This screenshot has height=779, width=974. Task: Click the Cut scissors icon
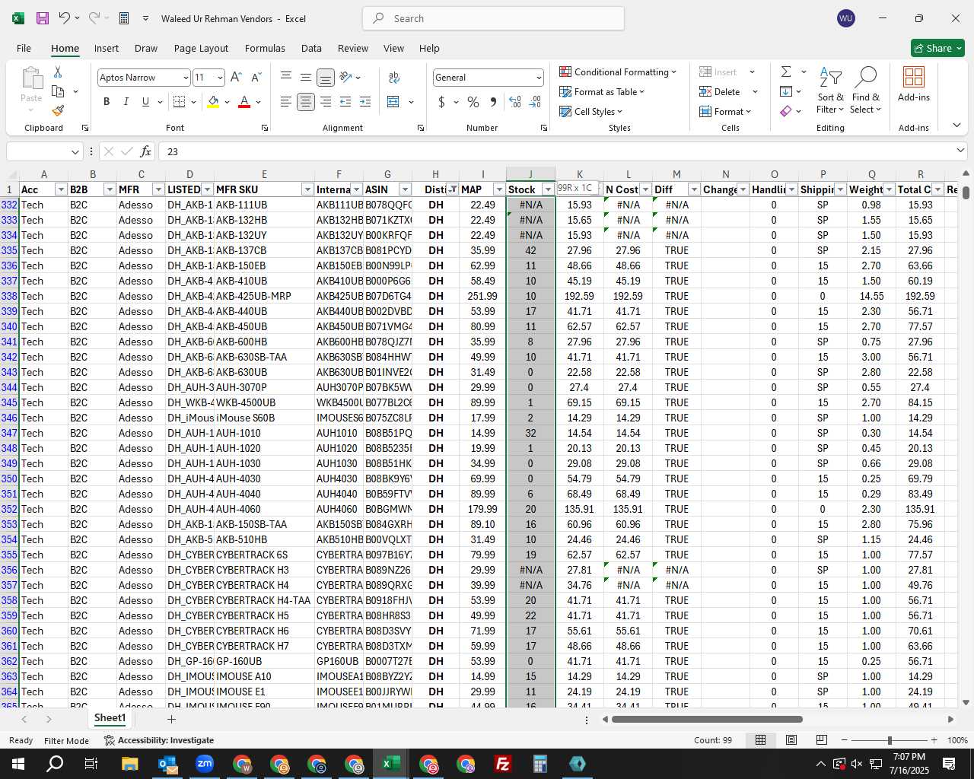tap(58, 72)
